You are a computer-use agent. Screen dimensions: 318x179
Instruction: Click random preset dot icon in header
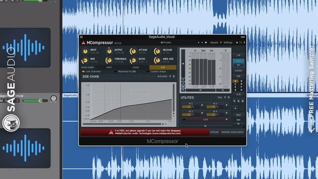pos(206,43)
